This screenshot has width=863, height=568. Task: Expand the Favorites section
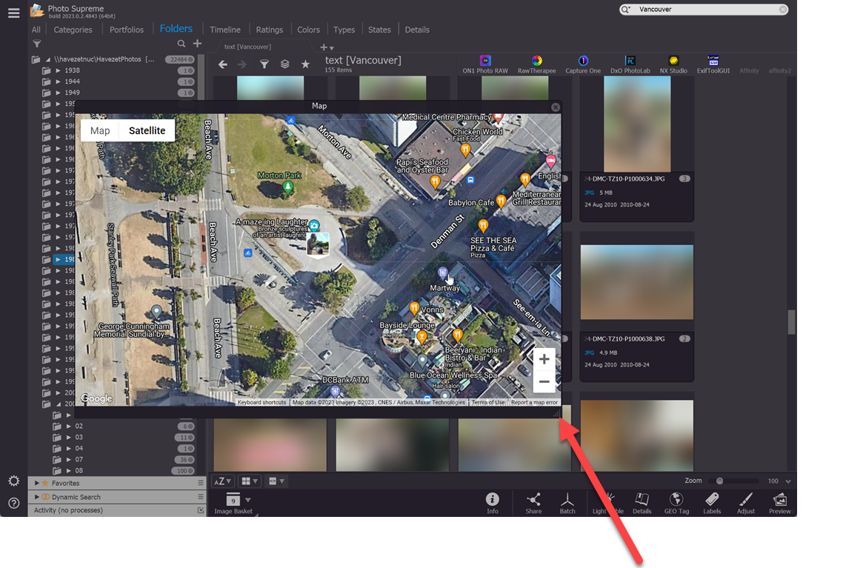click(x=37, y=484)
